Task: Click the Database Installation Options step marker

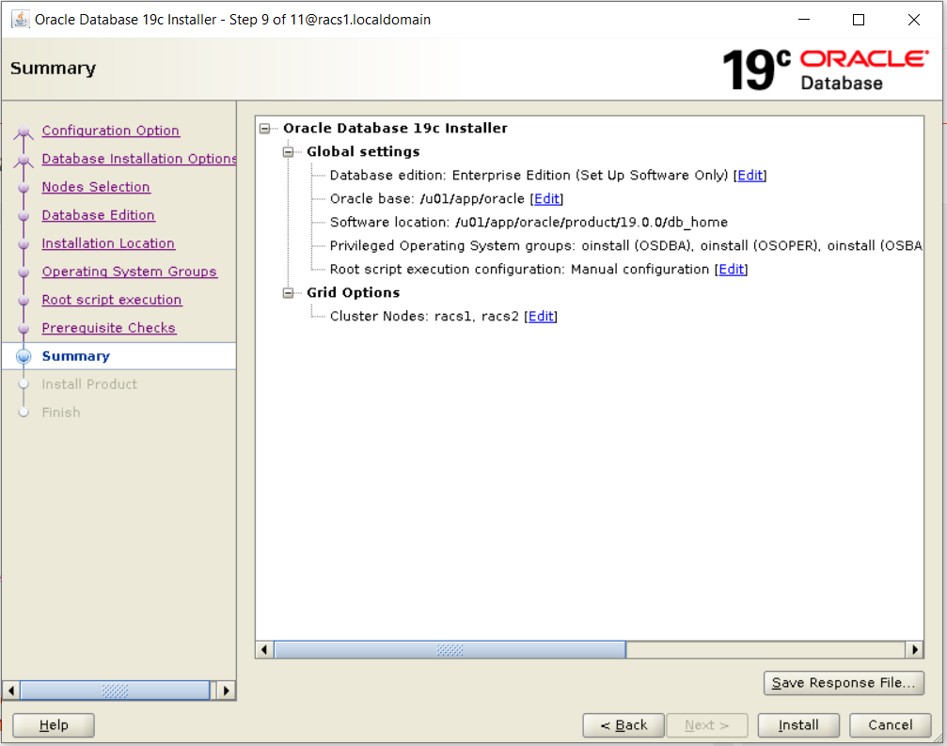Action: pyautogui.click(x=24, y=160)
